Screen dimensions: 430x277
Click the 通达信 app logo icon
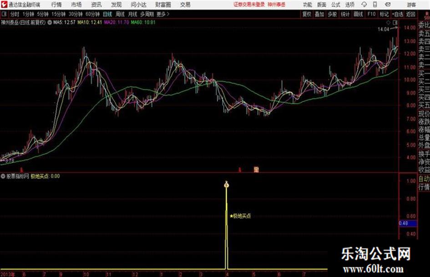pos(4,5)
